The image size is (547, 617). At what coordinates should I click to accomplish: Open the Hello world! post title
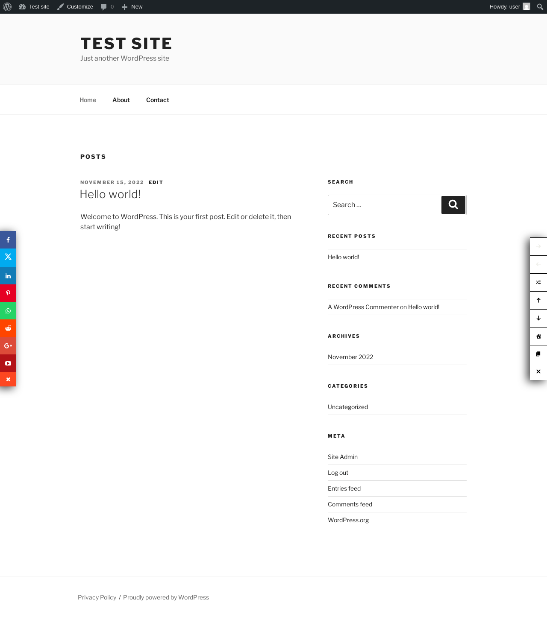click(x=110, y=194)
